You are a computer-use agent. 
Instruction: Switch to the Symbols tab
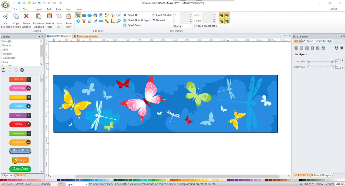[8, 175]
